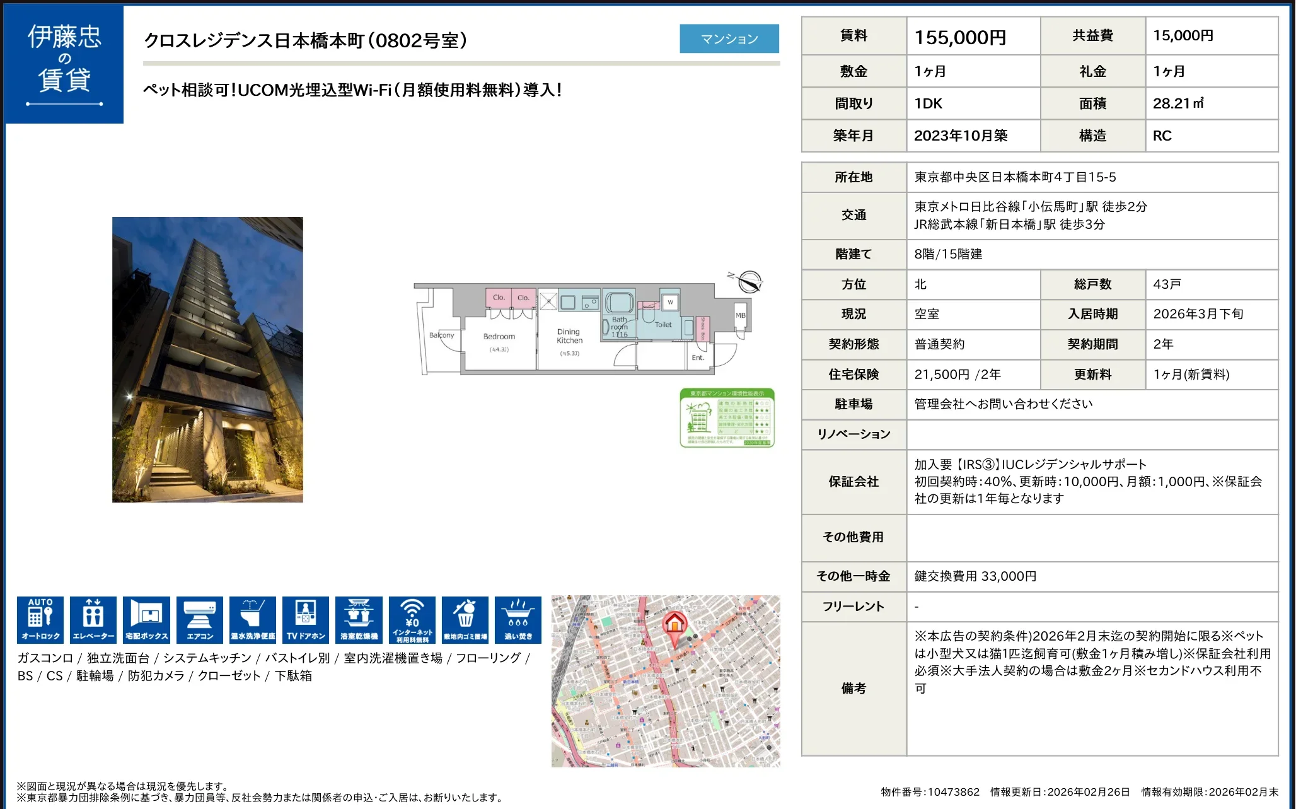Click the blue マンション category tag

coord(729,38)
